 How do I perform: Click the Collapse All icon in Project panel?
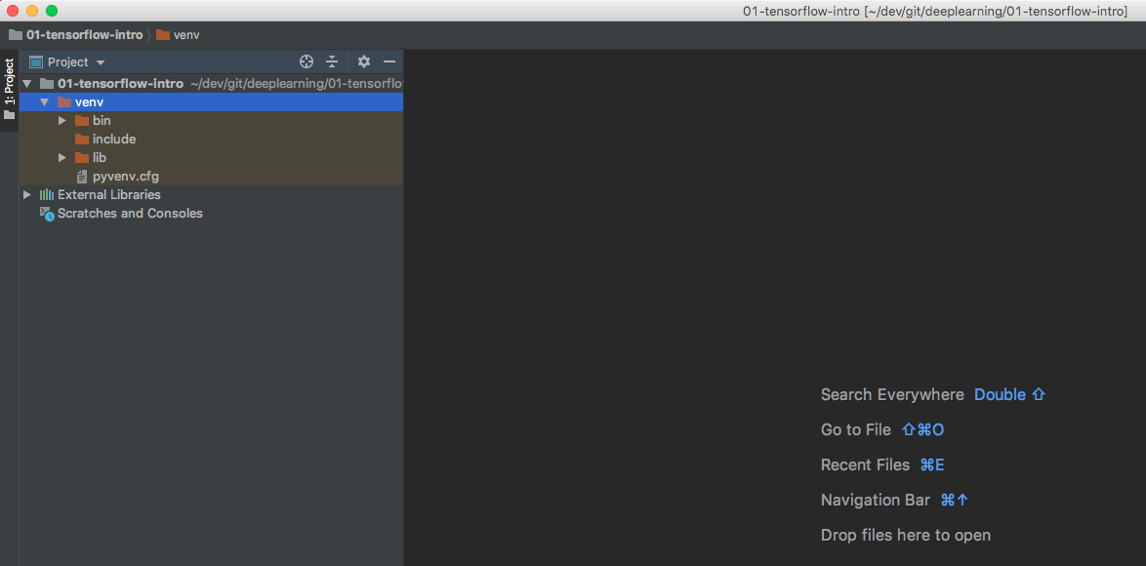click(332, 61)
